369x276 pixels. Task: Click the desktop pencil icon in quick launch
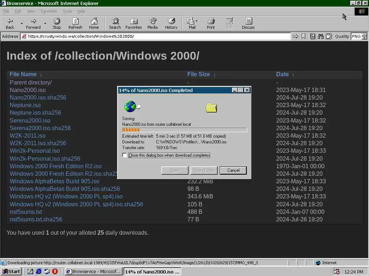30,272
